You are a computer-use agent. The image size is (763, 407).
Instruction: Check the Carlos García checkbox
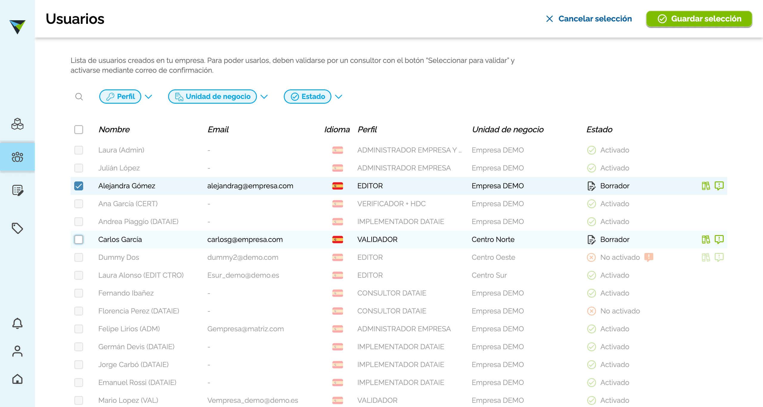tap(79, 240)
